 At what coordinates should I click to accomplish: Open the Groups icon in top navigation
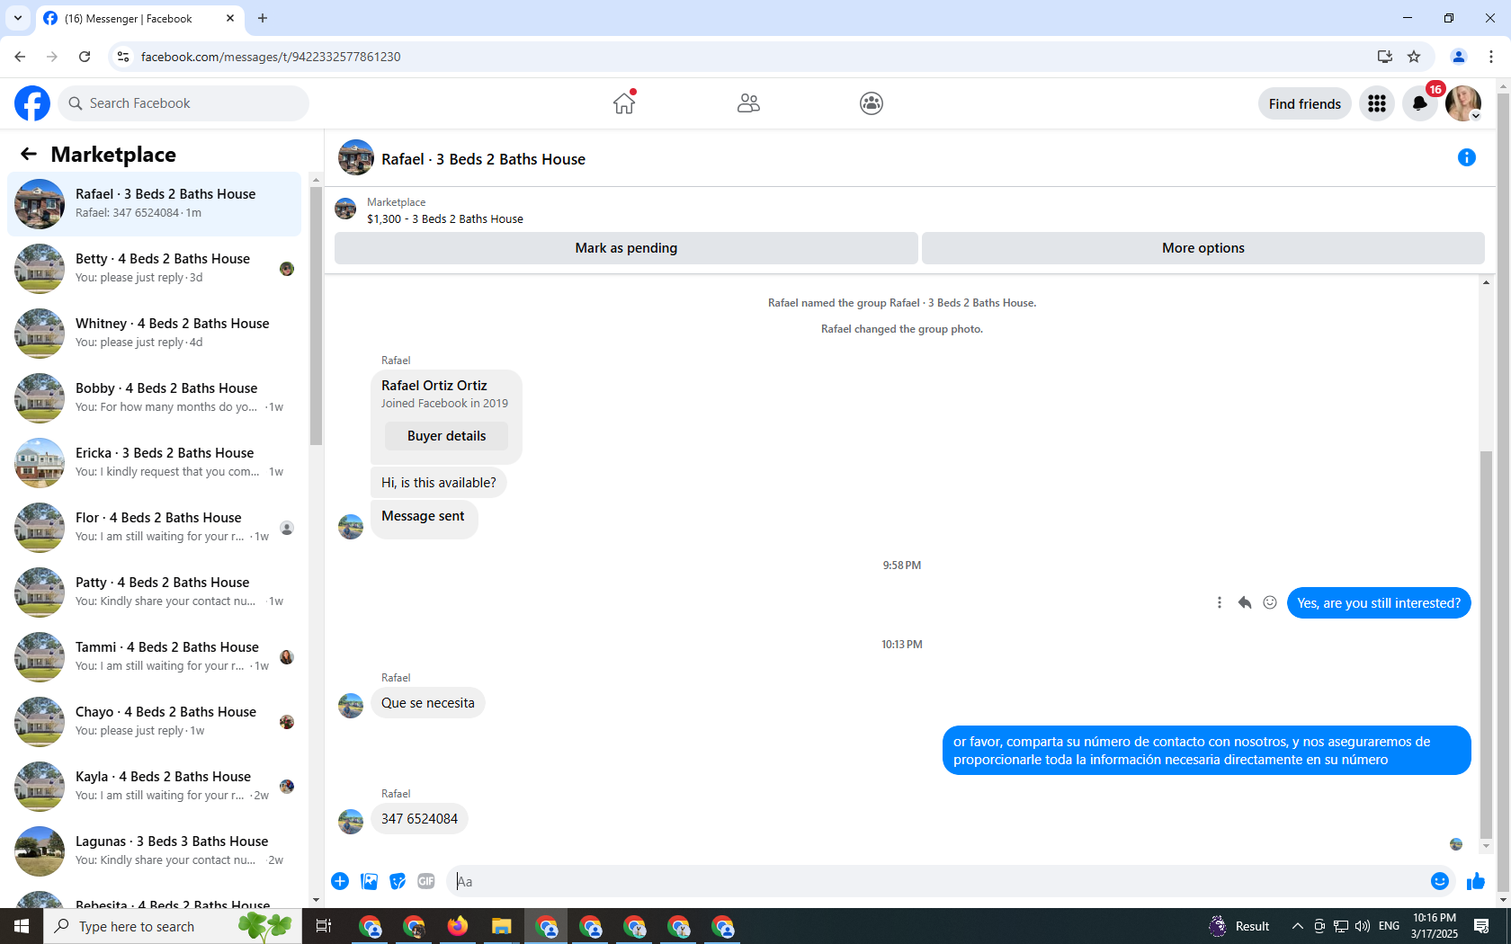click(x=872, y=103)
